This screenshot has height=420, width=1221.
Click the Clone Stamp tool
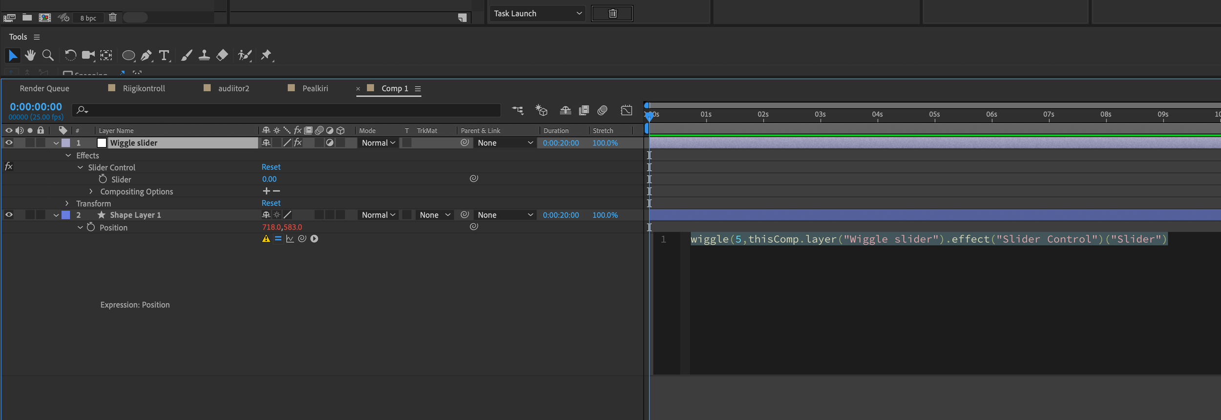[204, 55]
